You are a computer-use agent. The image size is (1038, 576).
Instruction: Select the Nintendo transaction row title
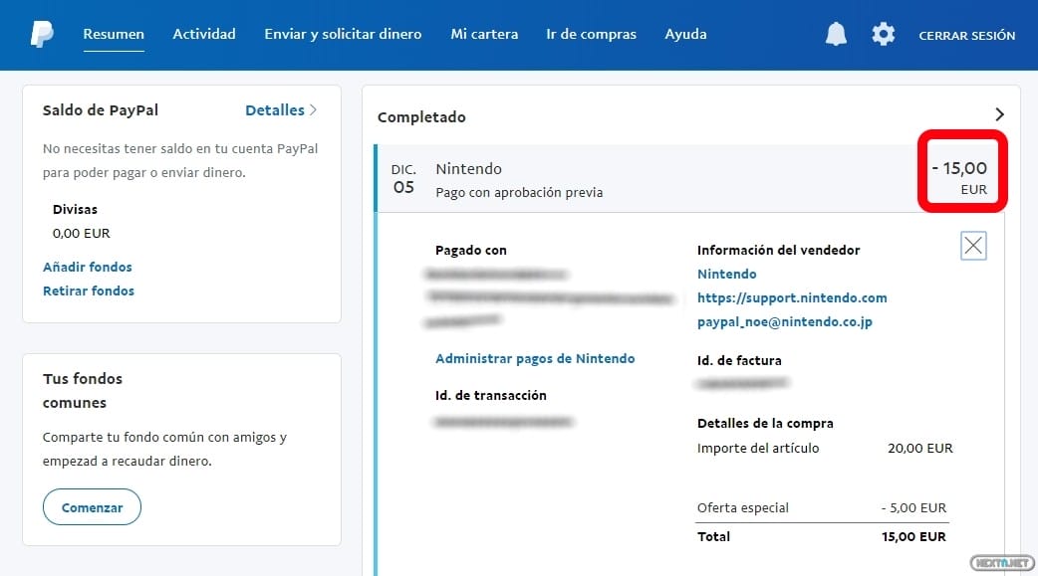click(x=468, y=169)
